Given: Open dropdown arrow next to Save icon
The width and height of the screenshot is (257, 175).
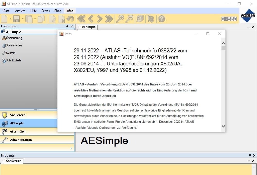Looking at the screenshot, I should click(23, 19).
